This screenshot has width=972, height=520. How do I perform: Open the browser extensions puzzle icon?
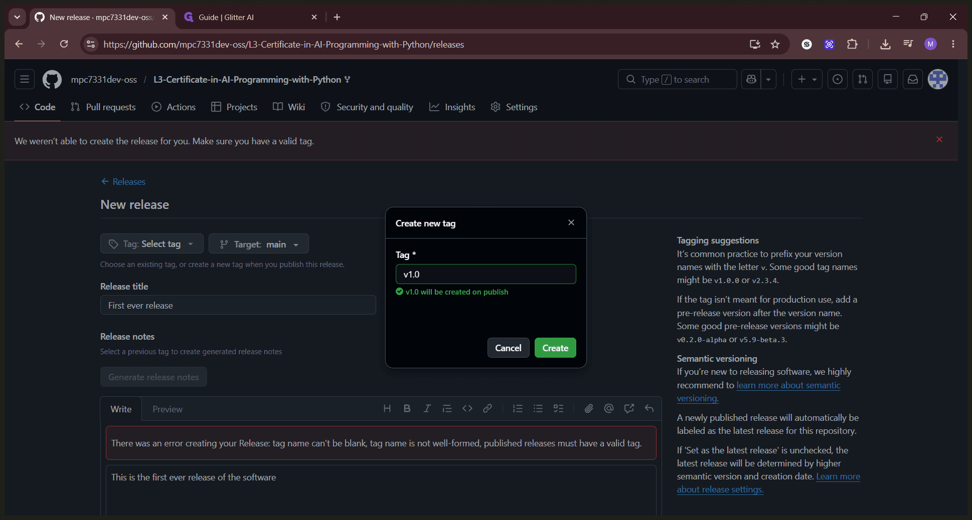852,44
